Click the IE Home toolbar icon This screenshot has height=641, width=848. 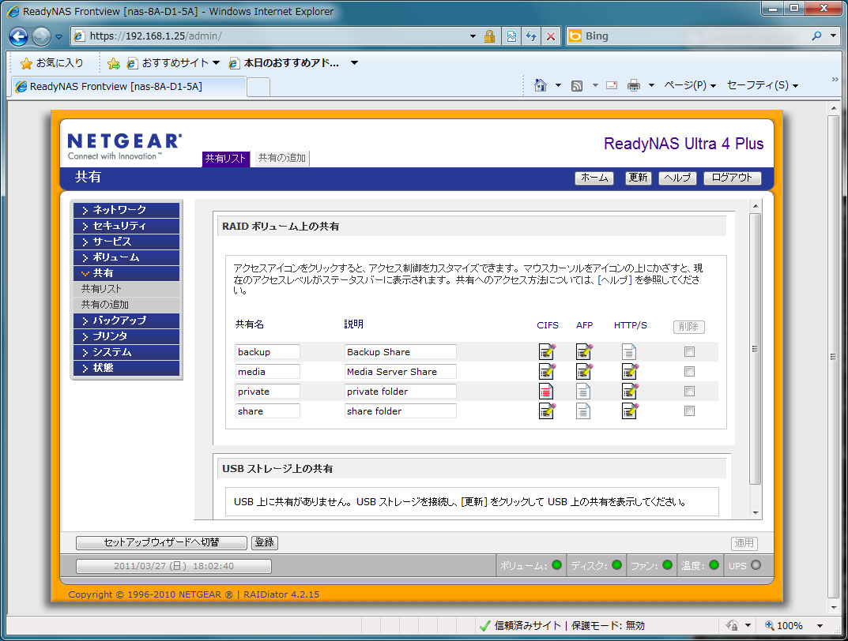point(541,85)
